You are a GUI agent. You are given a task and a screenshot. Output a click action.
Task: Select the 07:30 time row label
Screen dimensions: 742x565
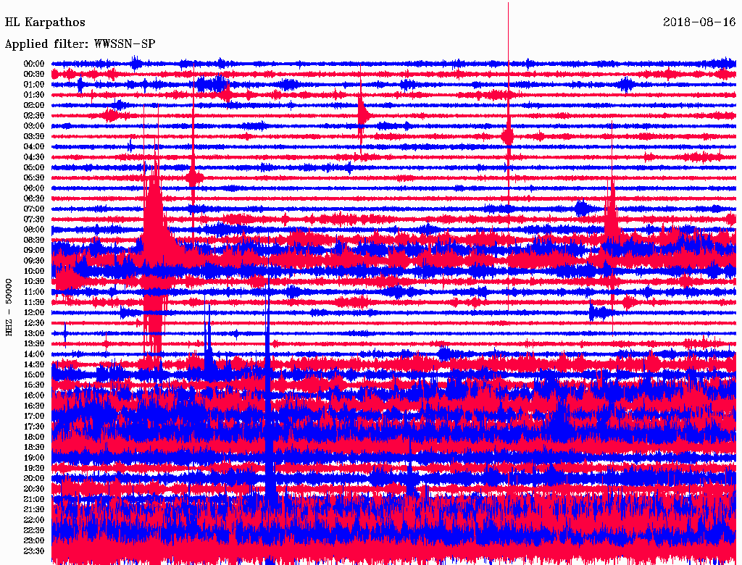click(34, 219)
